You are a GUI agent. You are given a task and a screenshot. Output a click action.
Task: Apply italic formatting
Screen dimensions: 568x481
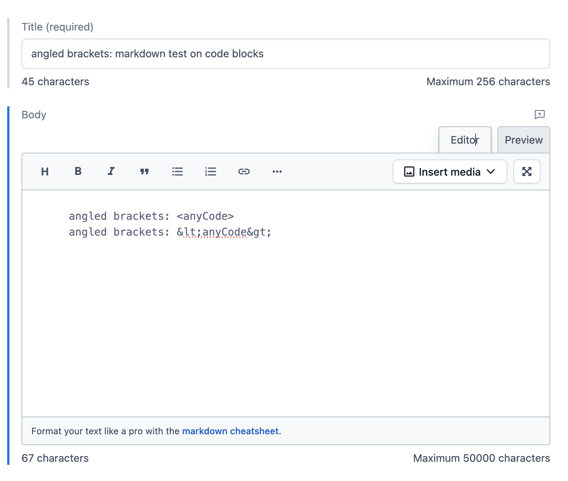[111, 172]
